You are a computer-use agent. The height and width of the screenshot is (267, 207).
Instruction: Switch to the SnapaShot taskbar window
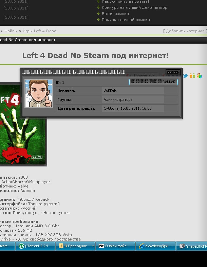pos(191,246)
